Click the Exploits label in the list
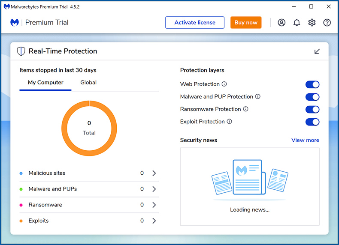339x245 pixels. pos(39,221)
